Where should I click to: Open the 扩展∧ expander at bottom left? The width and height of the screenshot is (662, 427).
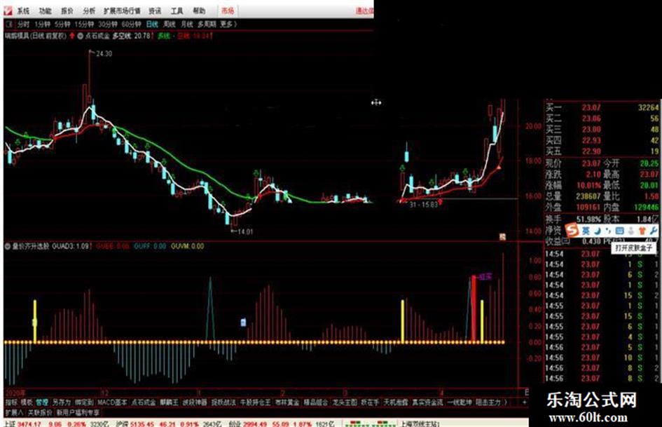[x=14, y=412]
